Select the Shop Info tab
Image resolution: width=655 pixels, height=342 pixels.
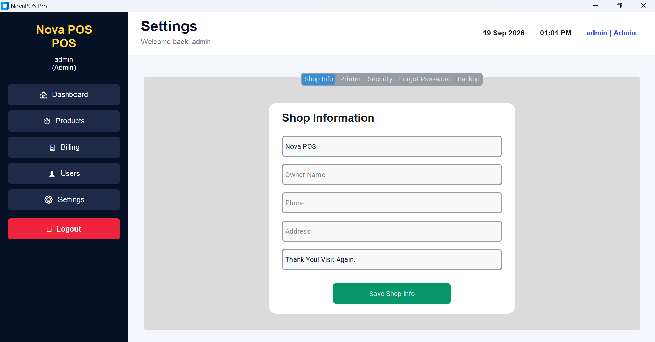pos(318,79)
